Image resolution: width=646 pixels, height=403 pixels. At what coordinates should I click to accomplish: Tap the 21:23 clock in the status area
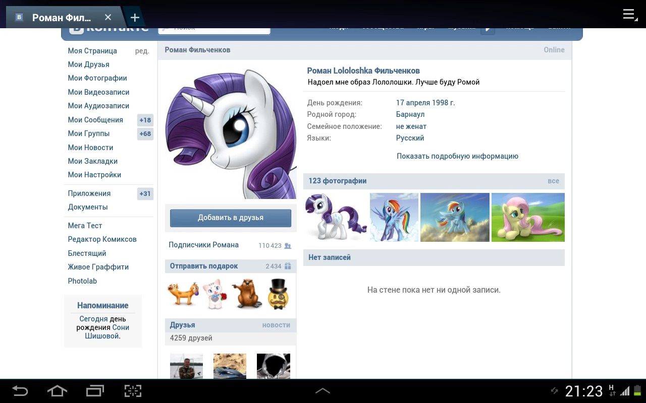pos(584,391)
